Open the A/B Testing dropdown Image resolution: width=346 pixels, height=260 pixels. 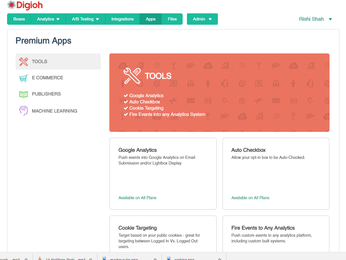(x=86, y=19)
